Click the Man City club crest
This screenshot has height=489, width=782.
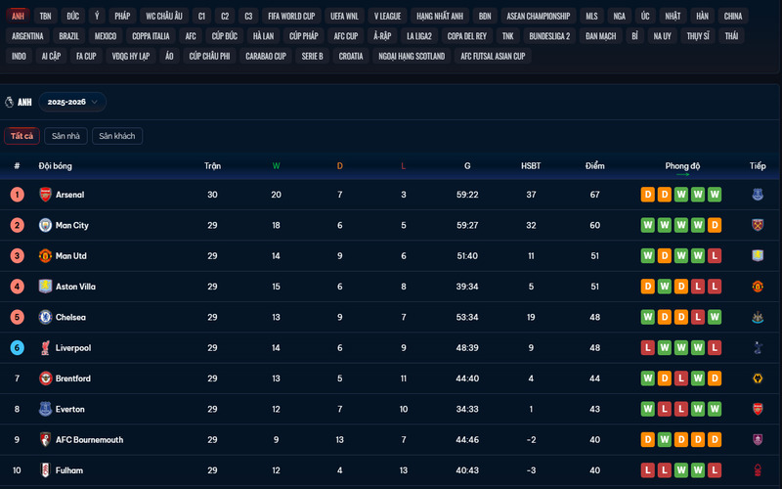tap(45, 225)
